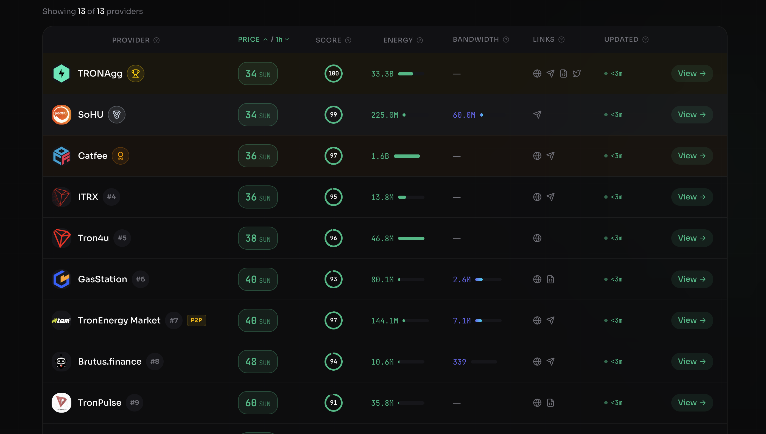766x434 pixels.
Task: Open TronEnergy Market website globe icon
Action: [537, 320]
